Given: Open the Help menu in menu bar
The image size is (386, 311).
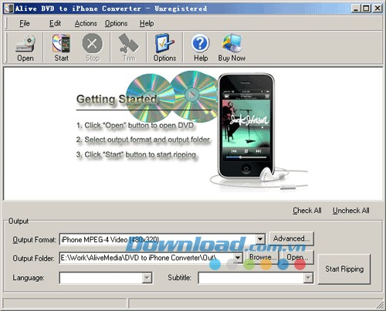Looking at the screenshot, I should pos(147,23).
